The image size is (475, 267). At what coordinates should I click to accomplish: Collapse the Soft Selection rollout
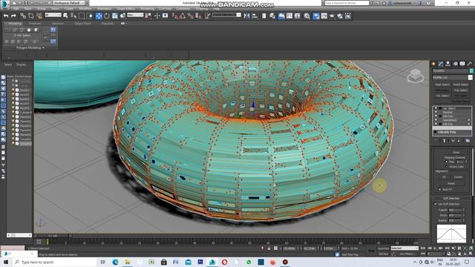tap(451, 198)
